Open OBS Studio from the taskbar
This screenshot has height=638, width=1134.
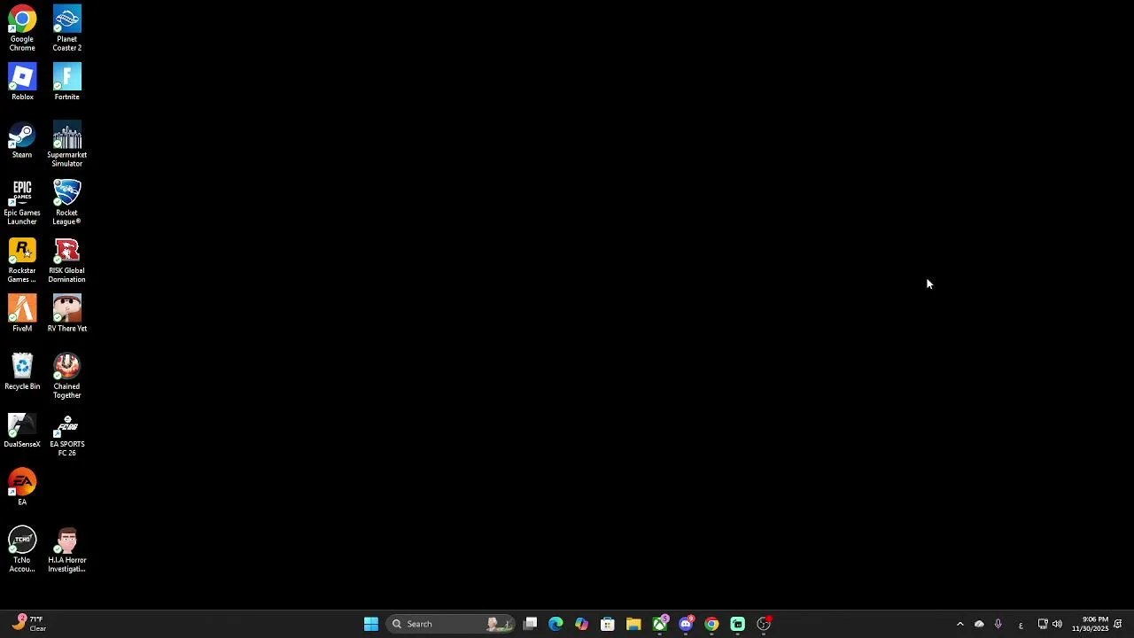pos(764,624)
